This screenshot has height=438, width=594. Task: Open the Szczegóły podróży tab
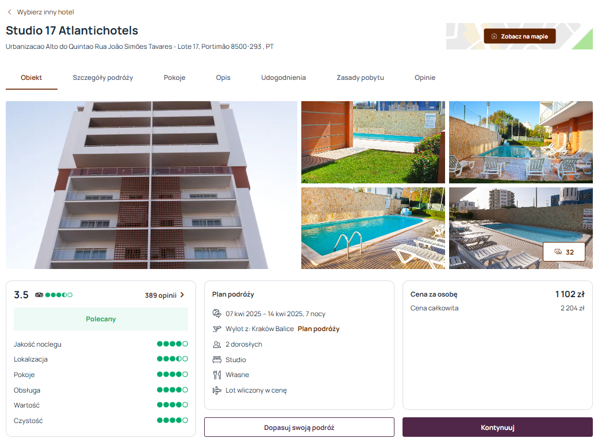(103, 78)
